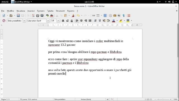Image resolution: width=179 pixels, height=101 pixels.
Task: Open the Styles and Formatting icon
Action: pos(4,20)
